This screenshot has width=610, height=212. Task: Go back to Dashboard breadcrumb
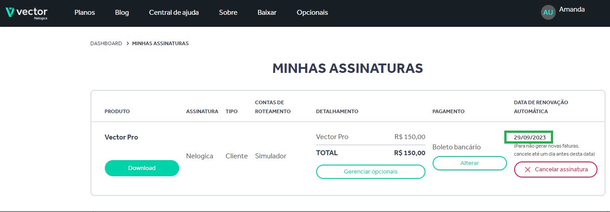pyautogui.click(x=106, y=43)
